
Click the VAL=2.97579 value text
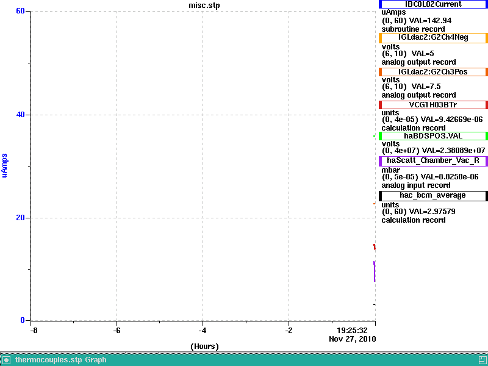[x=432, y=212]
